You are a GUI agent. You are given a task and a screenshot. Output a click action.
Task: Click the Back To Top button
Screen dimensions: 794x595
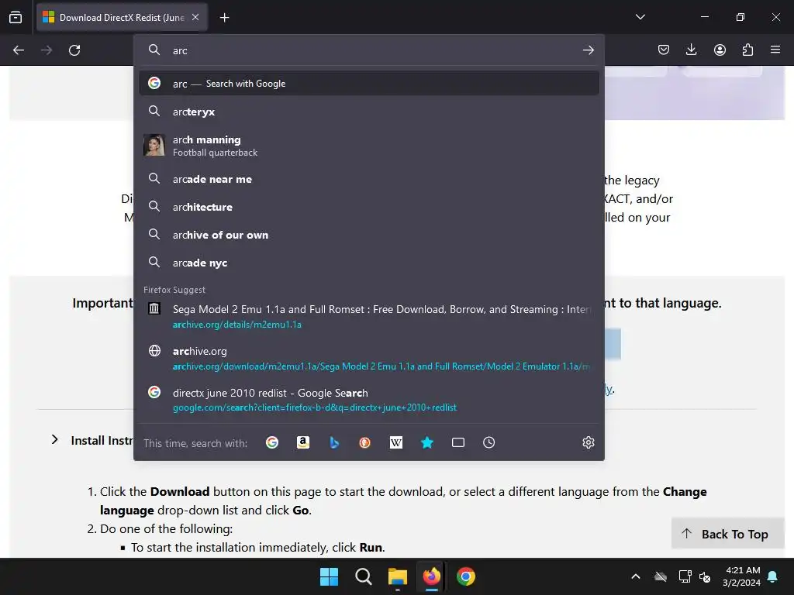point(727,533)
